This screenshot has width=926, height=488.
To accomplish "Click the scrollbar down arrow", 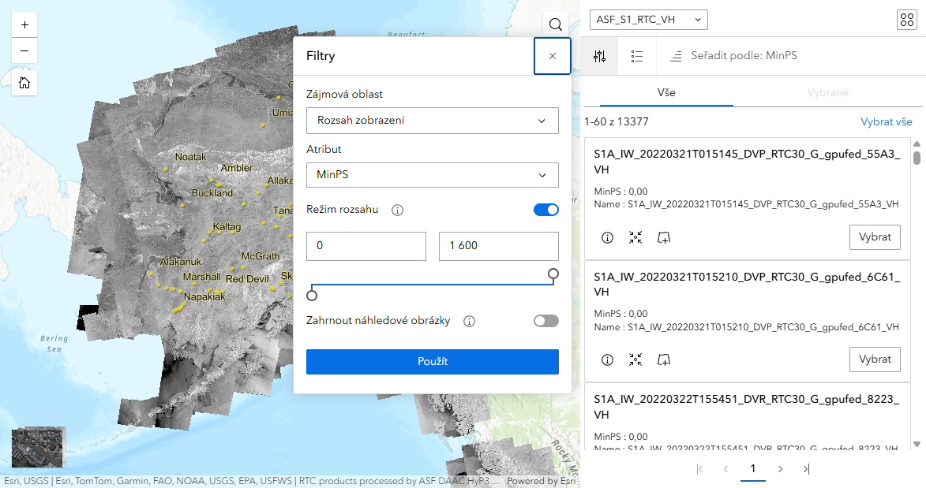I will coord(917,445).
